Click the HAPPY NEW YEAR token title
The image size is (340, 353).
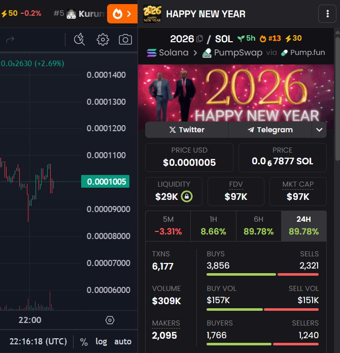(x=206, y=14)
